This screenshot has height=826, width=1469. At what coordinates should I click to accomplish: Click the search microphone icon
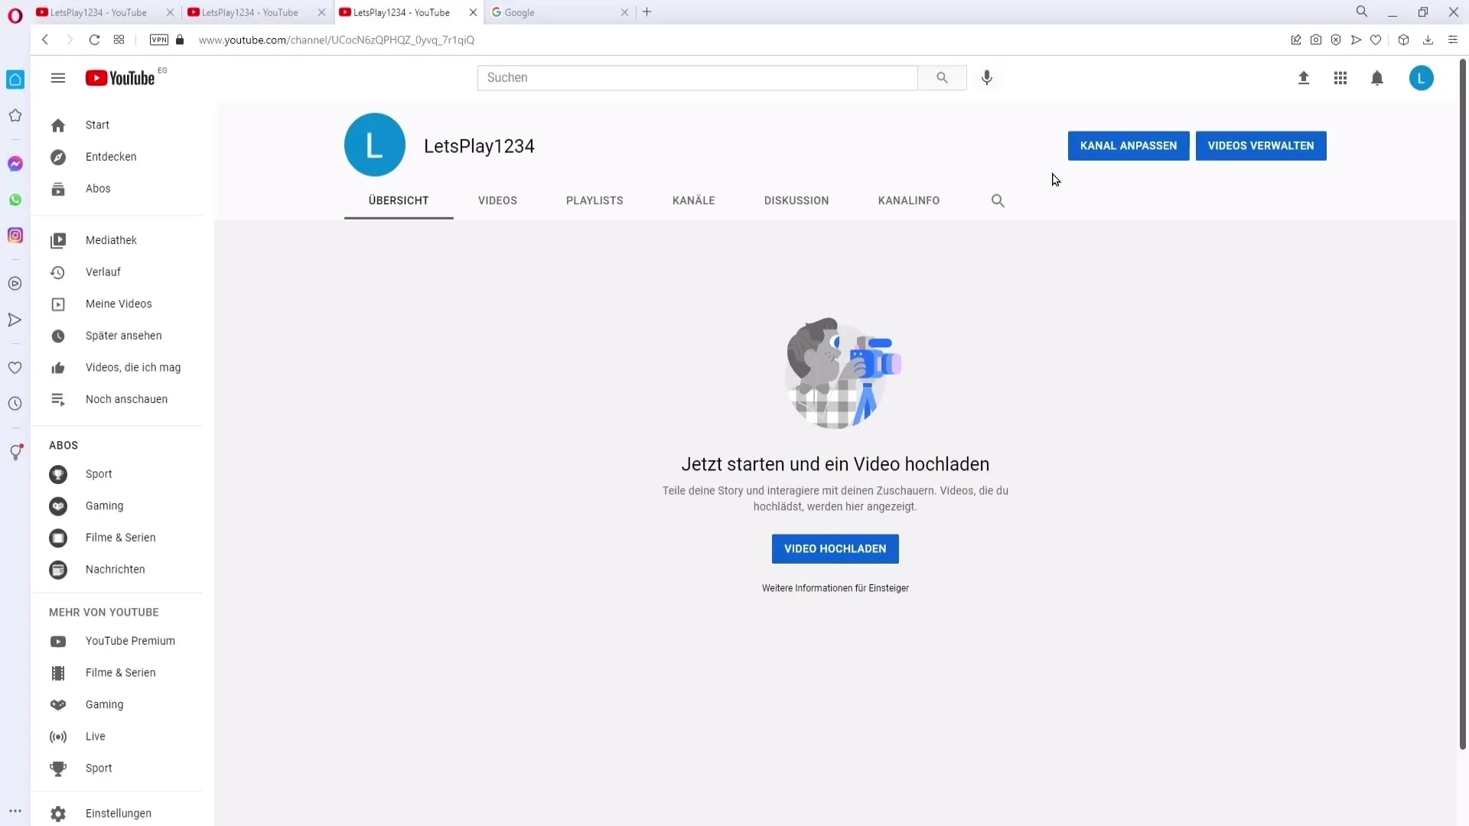(987, 78)
